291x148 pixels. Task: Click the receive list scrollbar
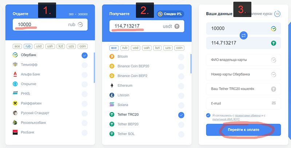(191, 64)
